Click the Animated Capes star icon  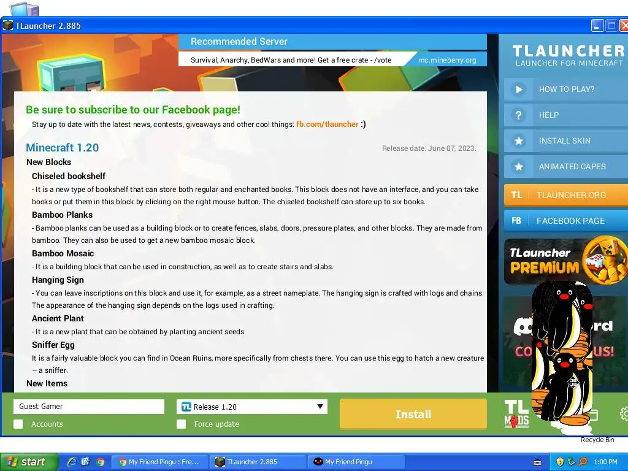point(519,167)
